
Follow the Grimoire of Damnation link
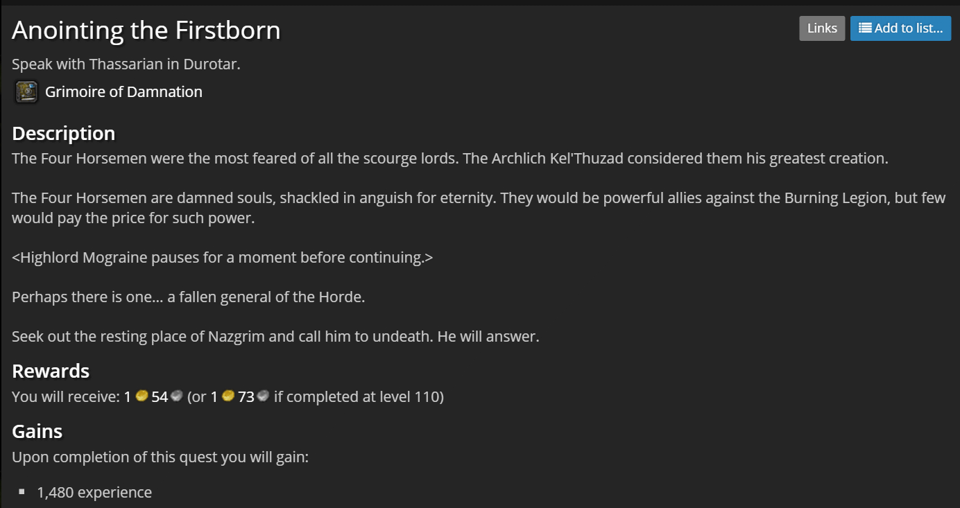tap(123, 91)
